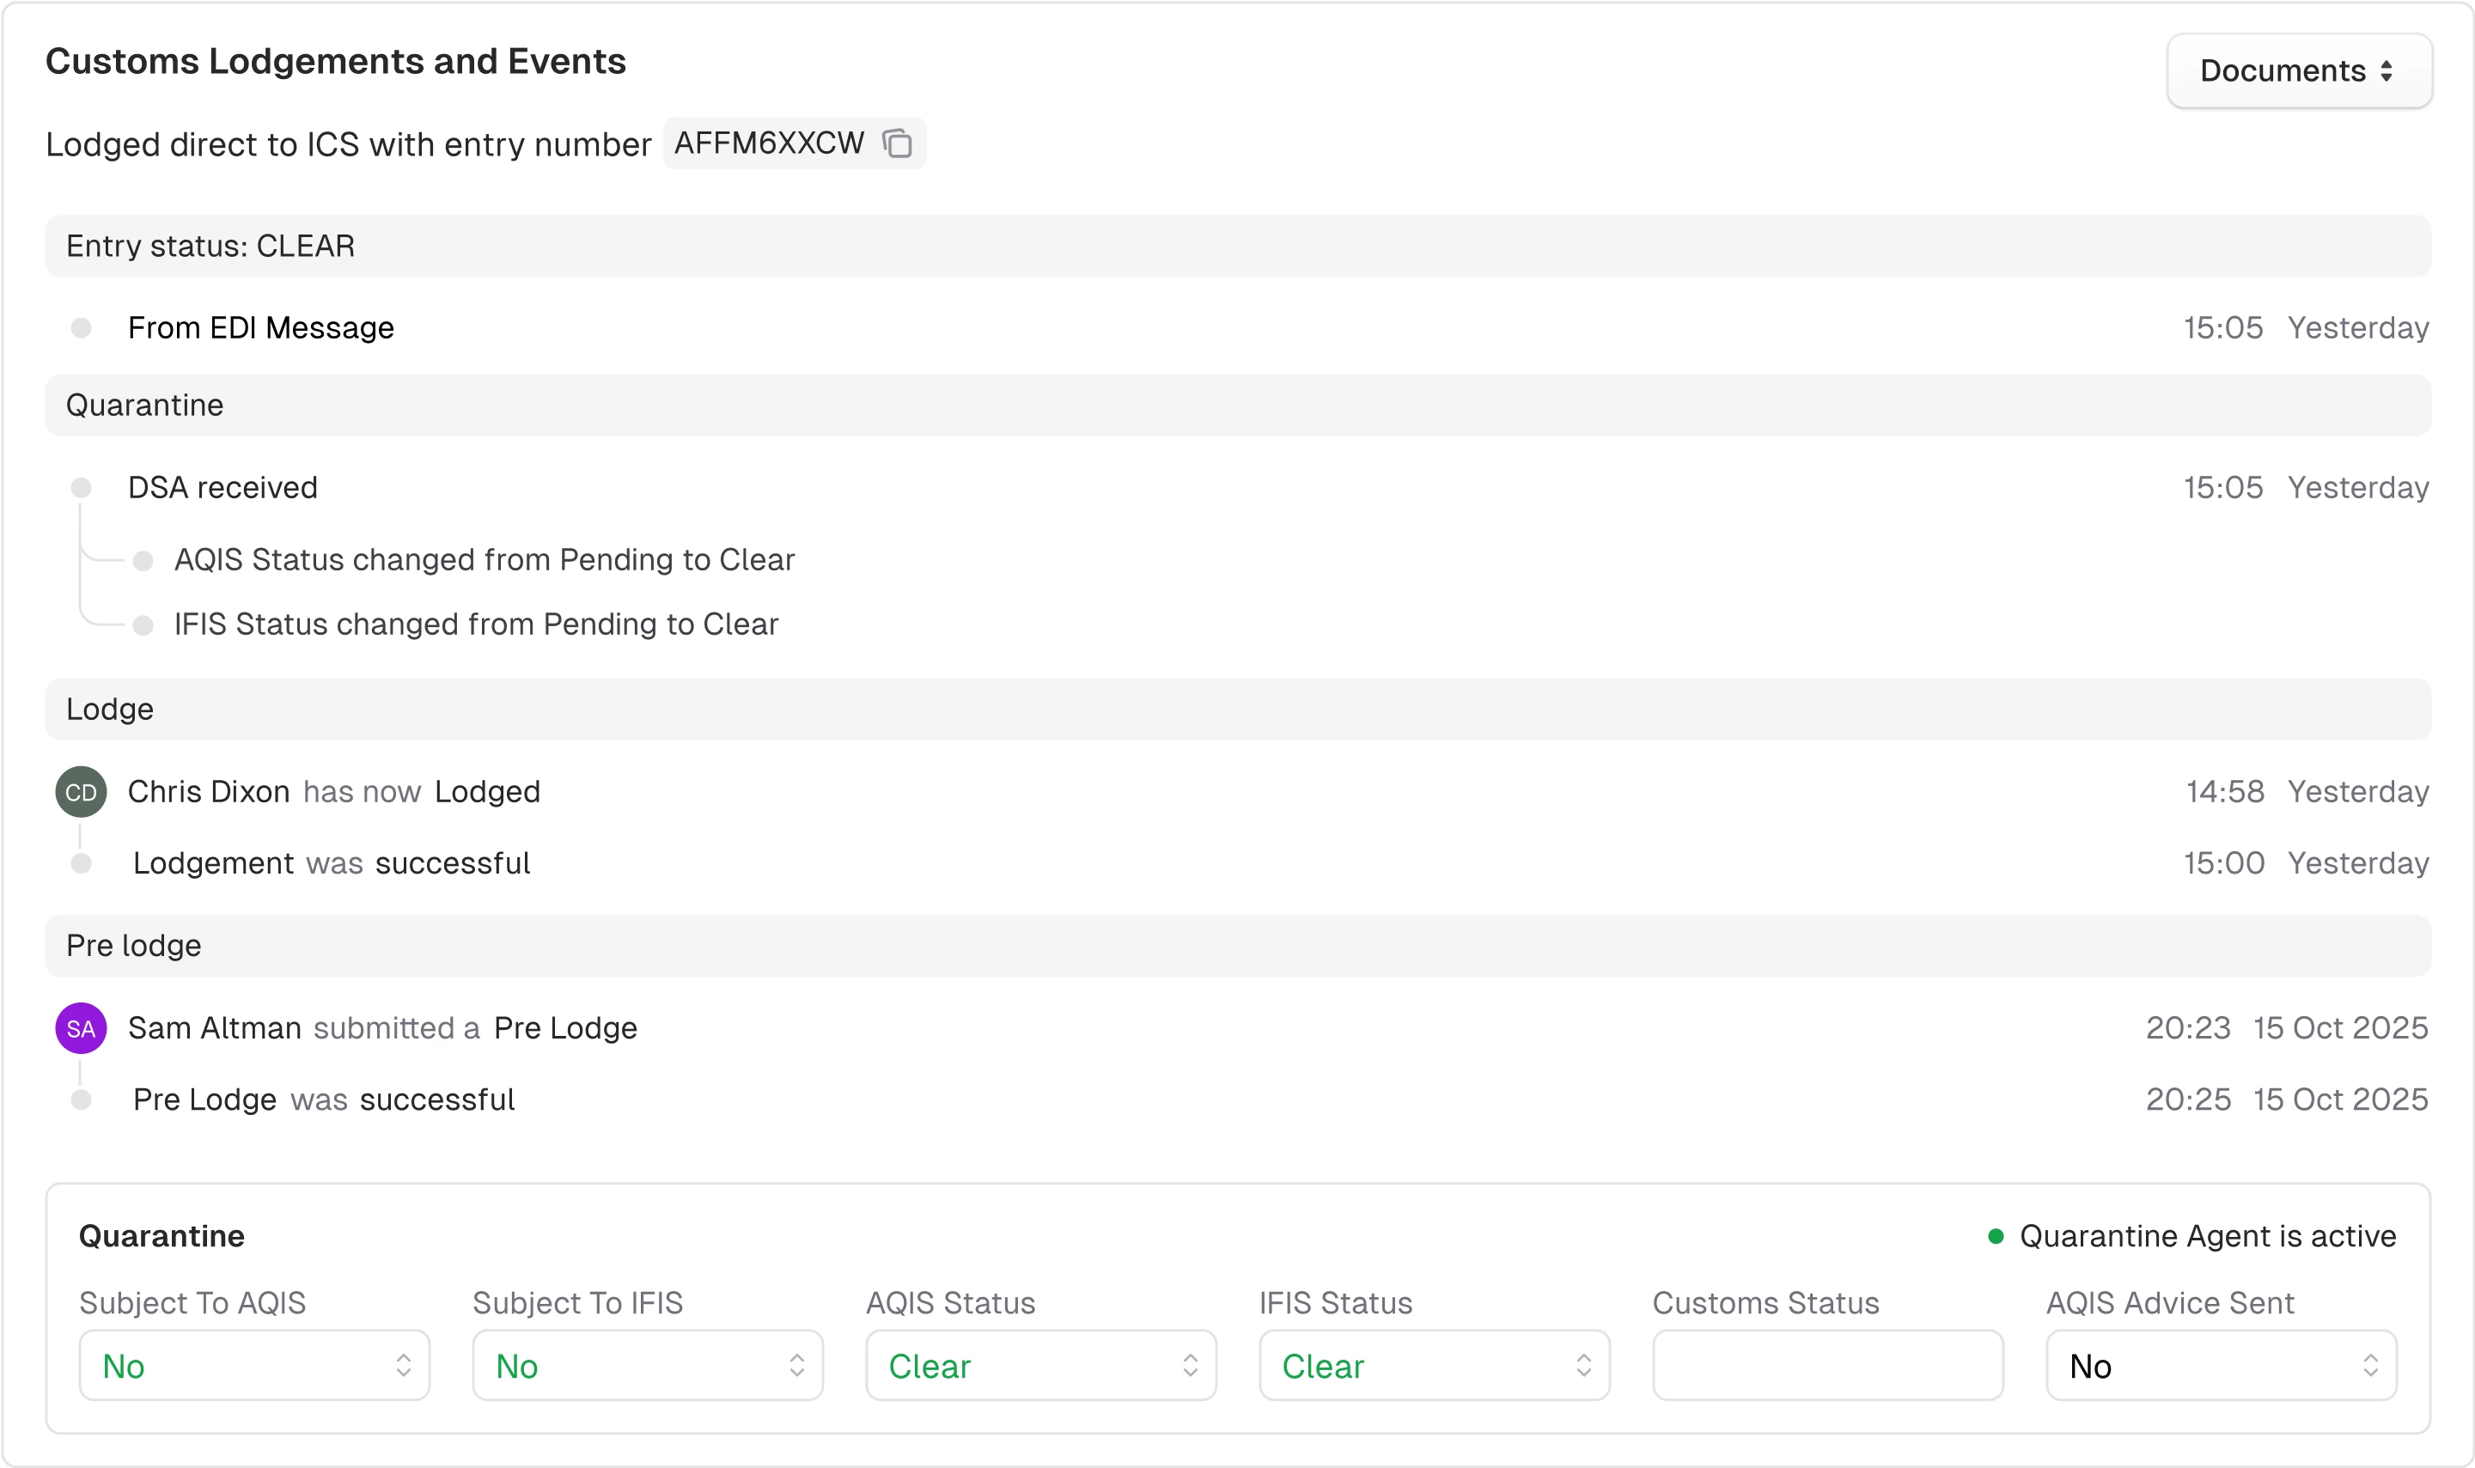This screenshot has height=1468, width=2475.
Task: Open the Subject To IFIS dropdown
Action: point(647,1365)
